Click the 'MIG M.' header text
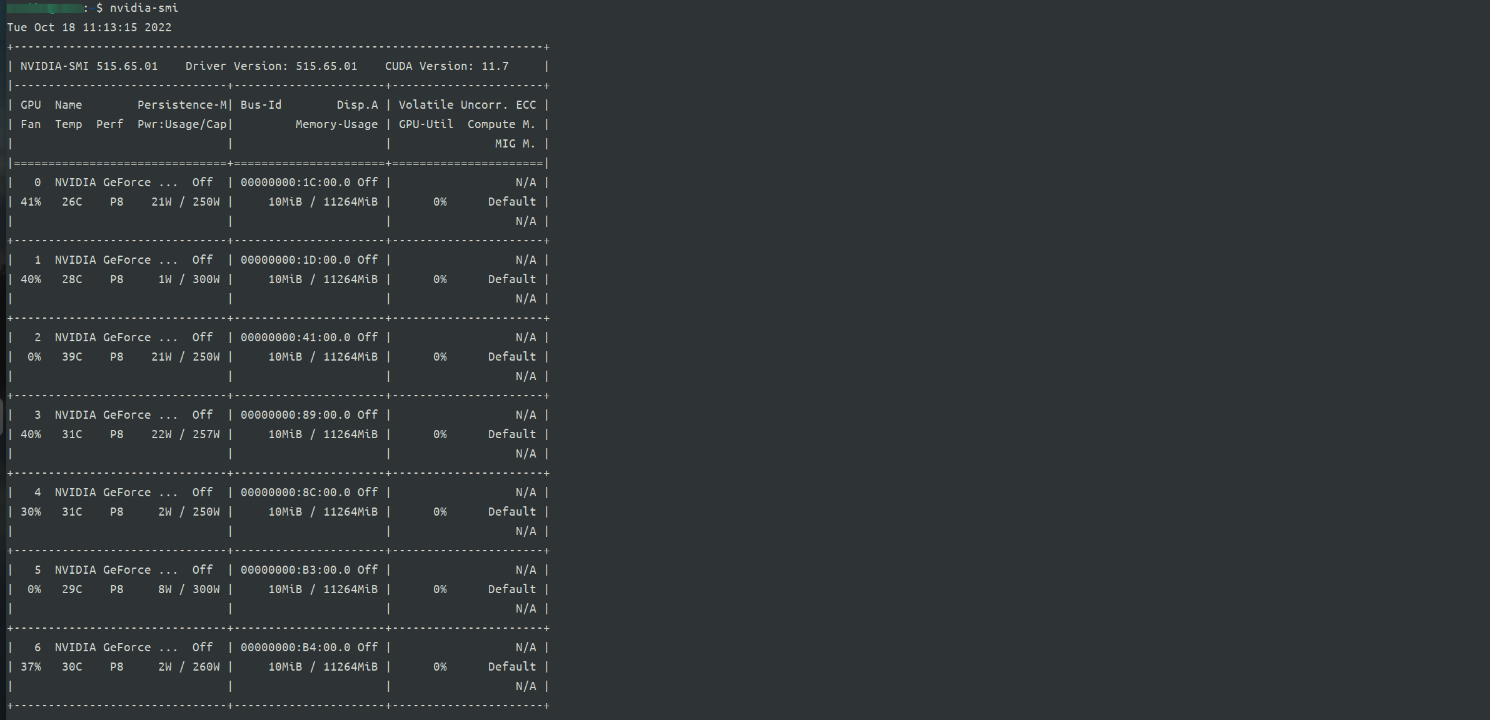 (x=516, y=144)
